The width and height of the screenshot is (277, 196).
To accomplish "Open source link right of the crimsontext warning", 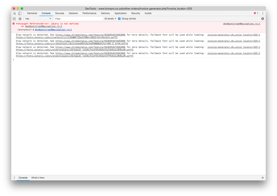I will click(x=234, y=41).
